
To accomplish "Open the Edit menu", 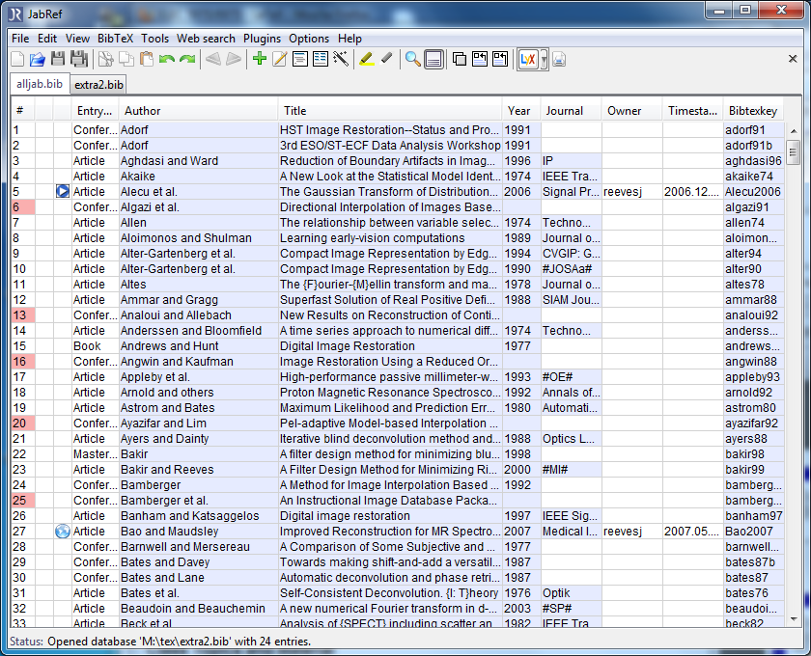I will (x=47, y=39).
